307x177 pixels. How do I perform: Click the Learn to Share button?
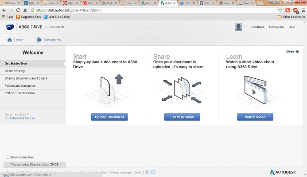[182, 117]
